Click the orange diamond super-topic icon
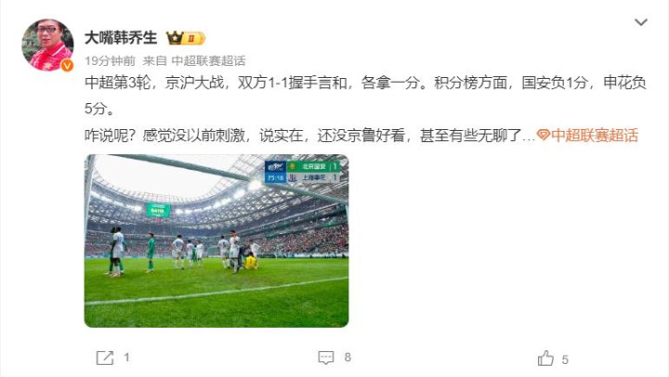 click(x=544, y=136)
